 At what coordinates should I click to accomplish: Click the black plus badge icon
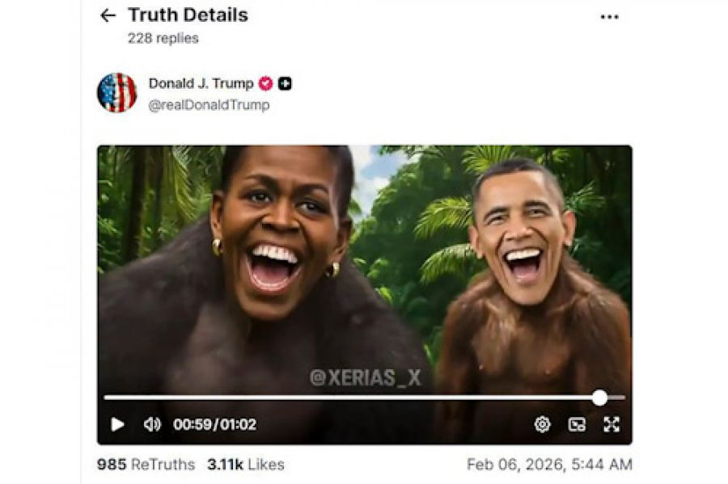[285, 83]
